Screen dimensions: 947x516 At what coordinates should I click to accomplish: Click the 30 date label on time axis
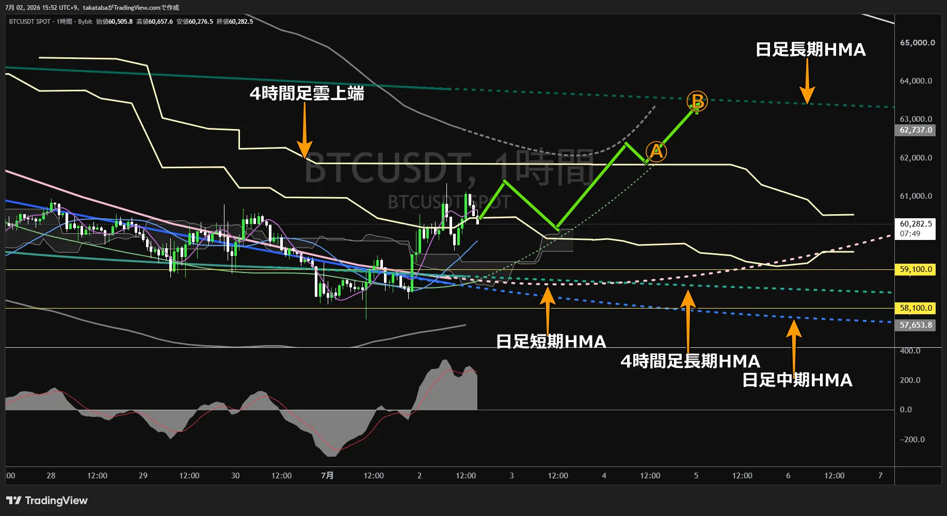click(x=235, y=476)
